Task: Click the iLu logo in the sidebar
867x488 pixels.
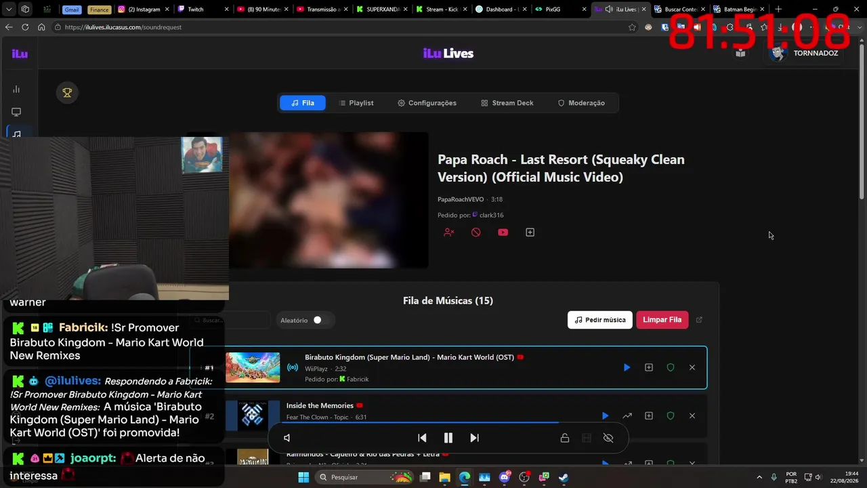Action: (20, 54)
